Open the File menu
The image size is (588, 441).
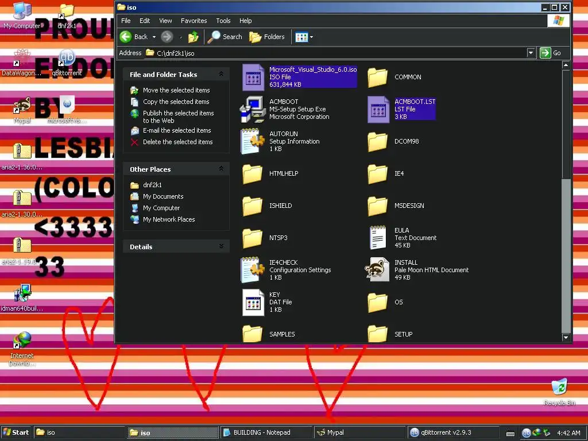(126, 21)
